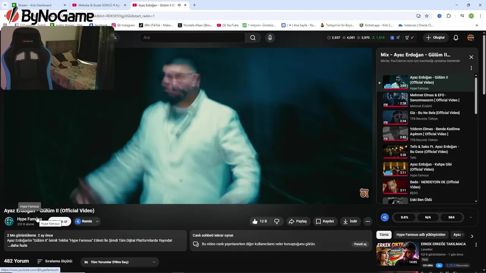This screenshot has width=486, height=273.
Task: Play Yıldırım Elmas - Bende Katilime Aşıktım
Action: point(428,134)
